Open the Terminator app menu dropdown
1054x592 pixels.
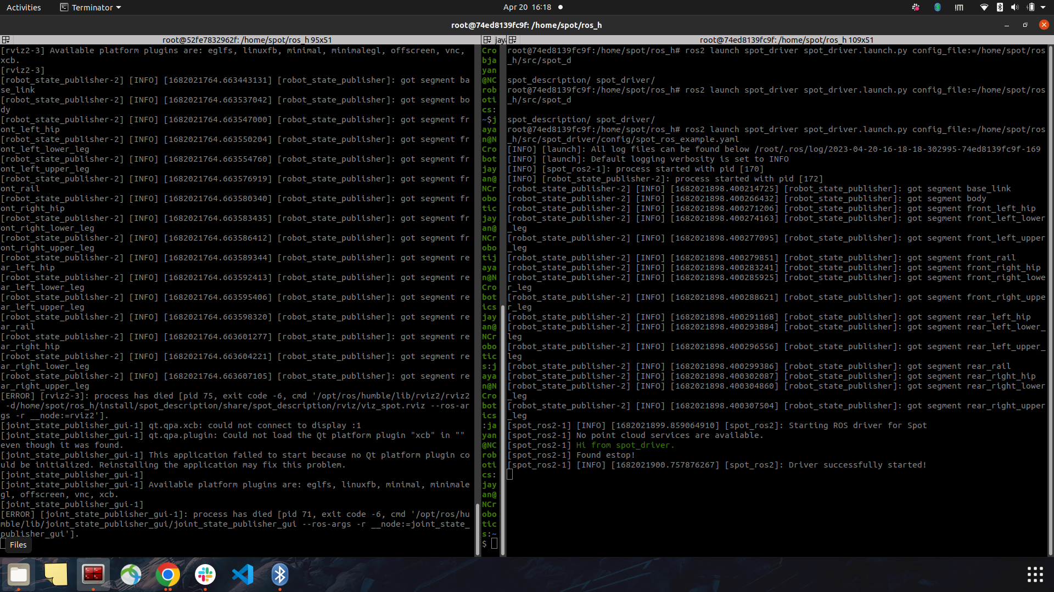(x=91, y=7)
